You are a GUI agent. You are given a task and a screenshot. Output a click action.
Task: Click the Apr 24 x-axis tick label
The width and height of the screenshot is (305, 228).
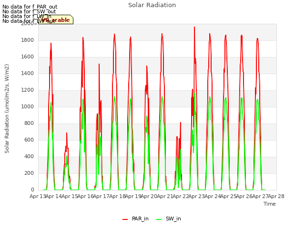click(213, 196)
